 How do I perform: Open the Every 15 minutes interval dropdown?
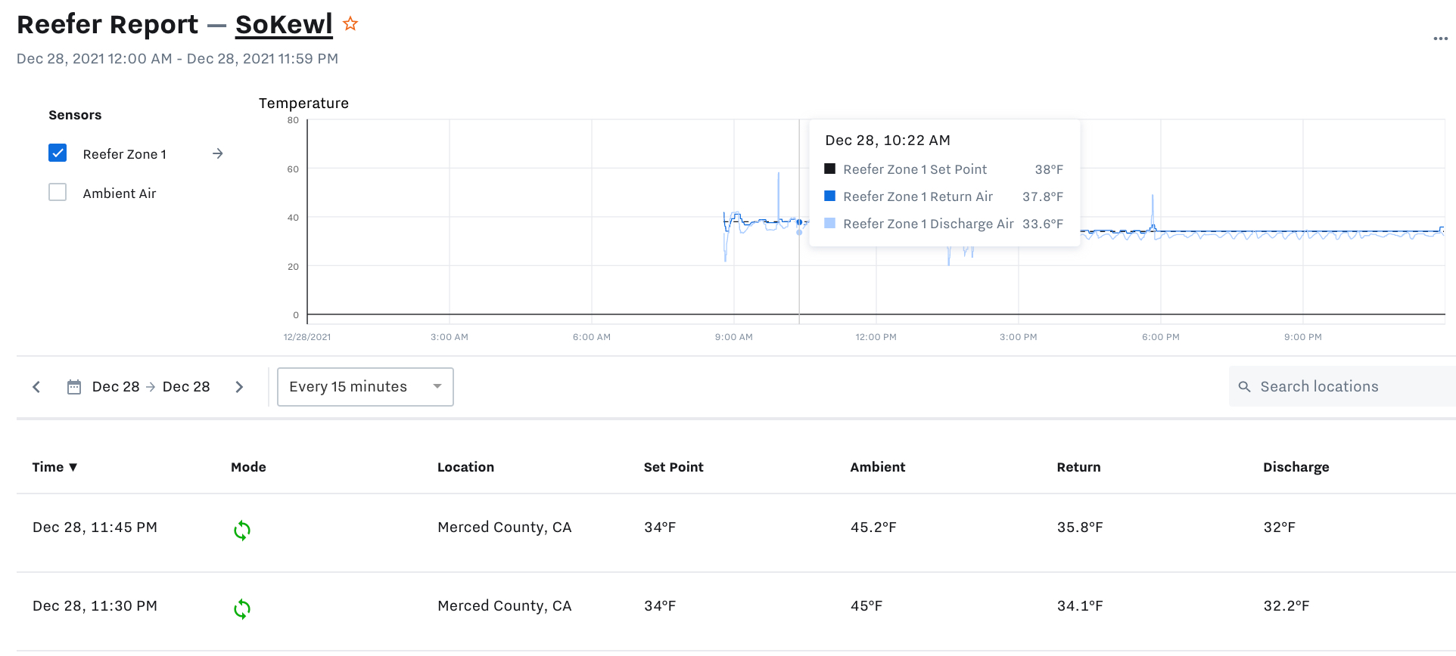[x=366, y=387]
